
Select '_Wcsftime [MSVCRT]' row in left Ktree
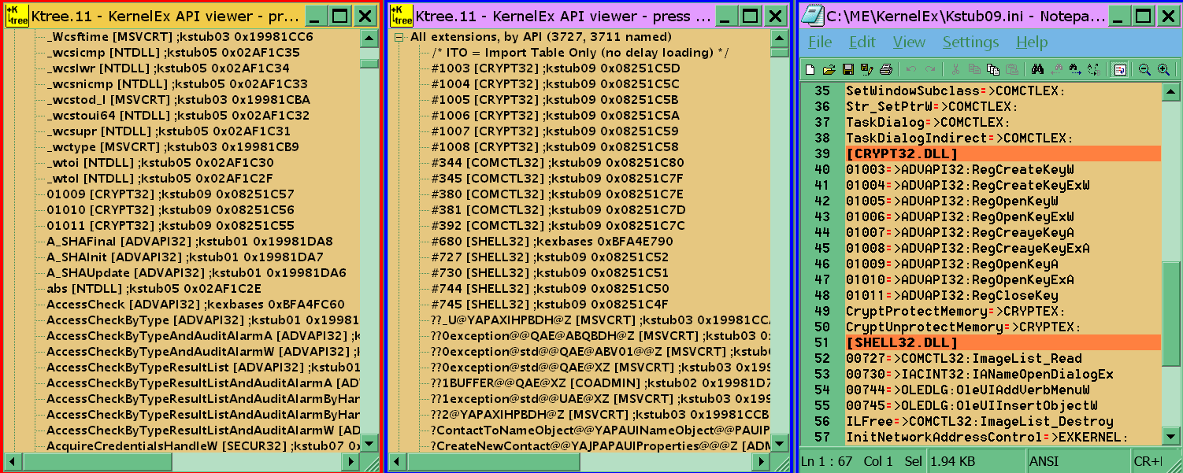[x=180, y=37]
